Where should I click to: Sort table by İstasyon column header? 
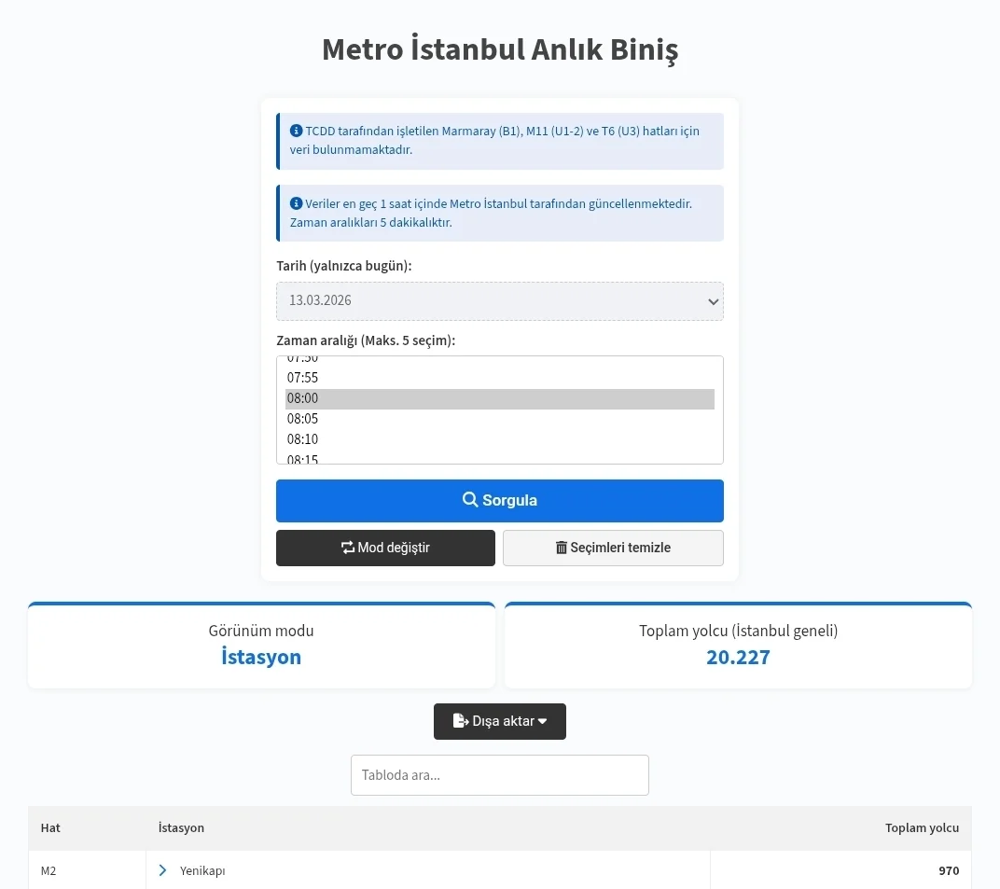click(x=181, y=827)
